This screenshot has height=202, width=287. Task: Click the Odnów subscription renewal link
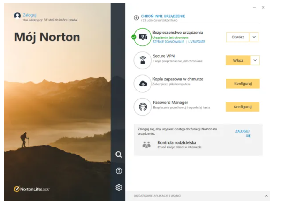pyautogui.click(x=73, y=20)
